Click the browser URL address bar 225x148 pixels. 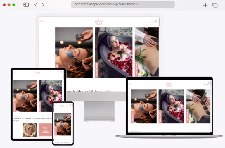[123, 4]
